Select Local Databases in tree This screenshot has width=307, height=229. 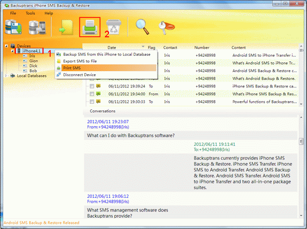click(x=32, y=76)
